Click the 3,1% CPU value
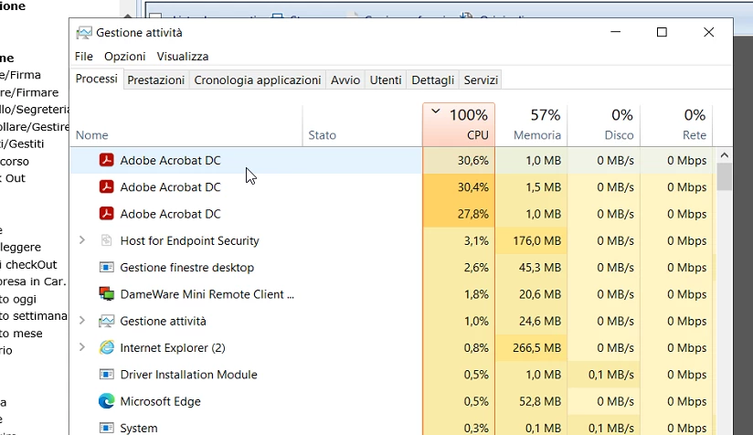Viewport: 753px width, 435px height. pyautogui.click(x=476, y=240)
